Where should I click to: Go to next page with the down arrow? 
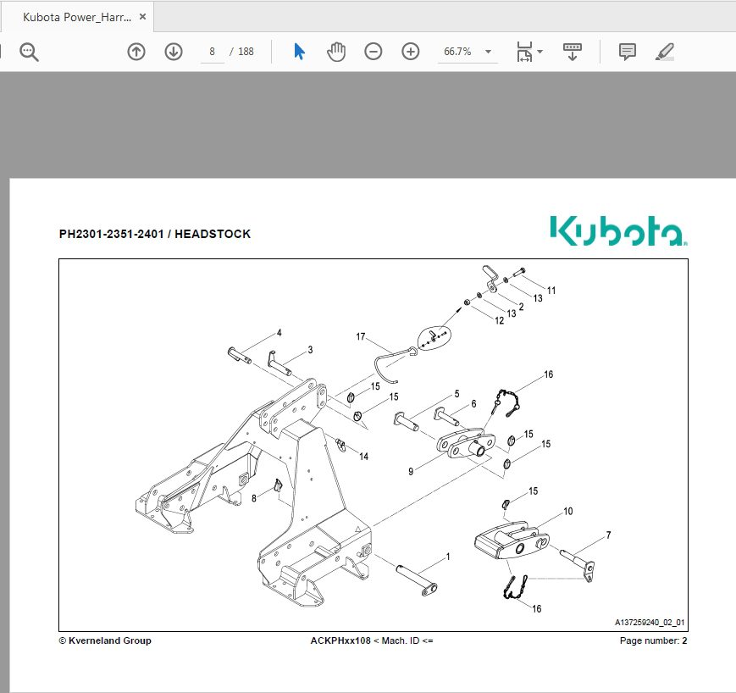coord(173,52)
